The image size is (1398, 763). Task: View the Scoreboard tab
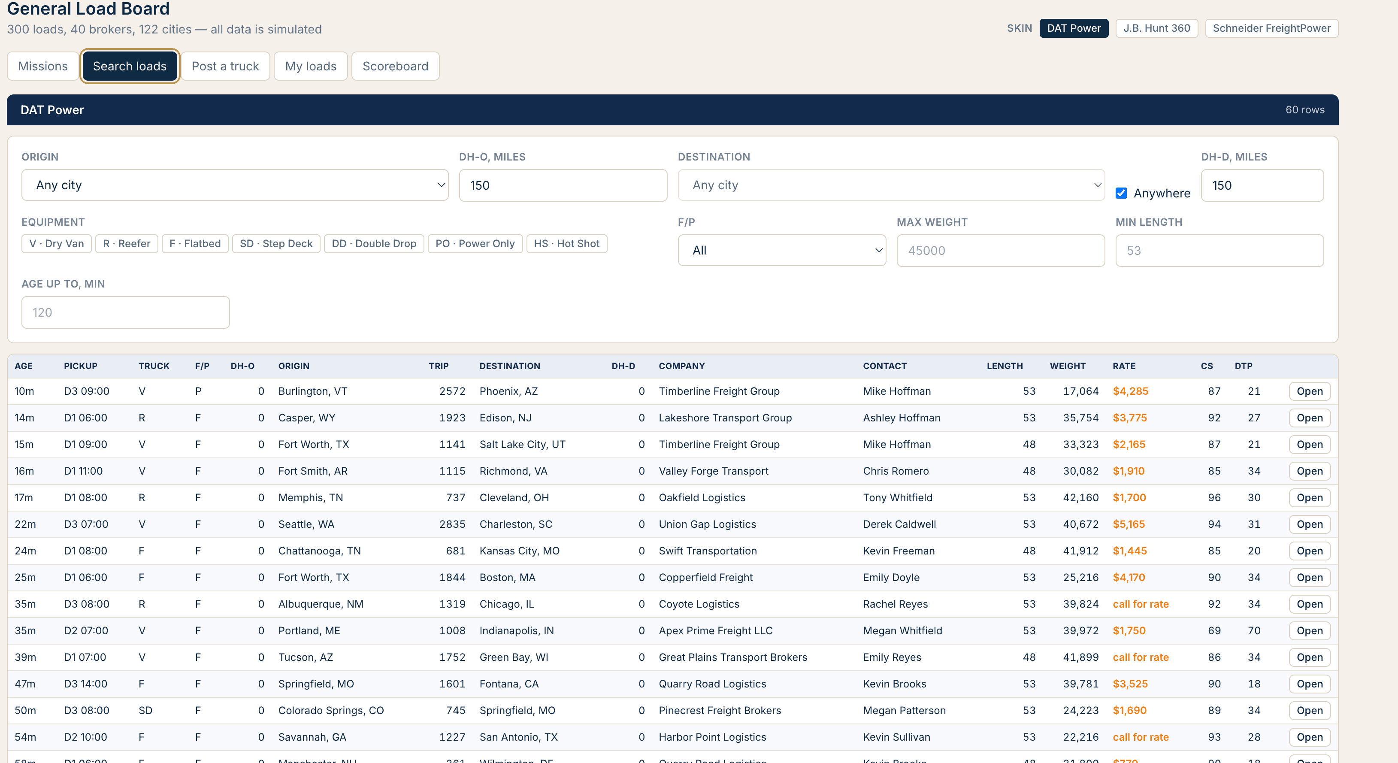tap(395, 66)
